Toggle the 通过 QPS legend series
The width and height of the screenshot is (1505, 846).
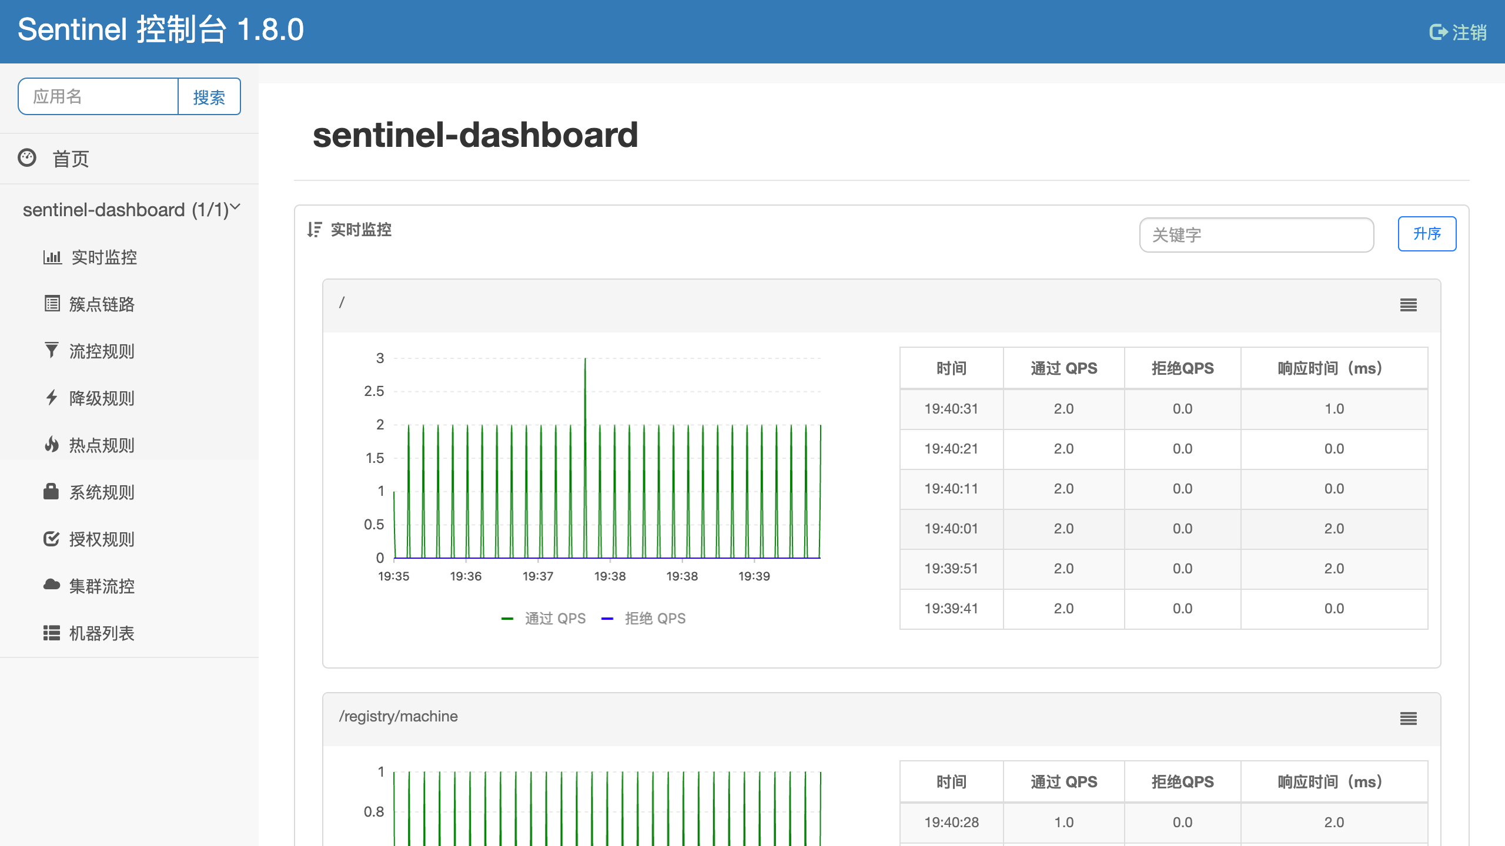click(x=544, y=619)
